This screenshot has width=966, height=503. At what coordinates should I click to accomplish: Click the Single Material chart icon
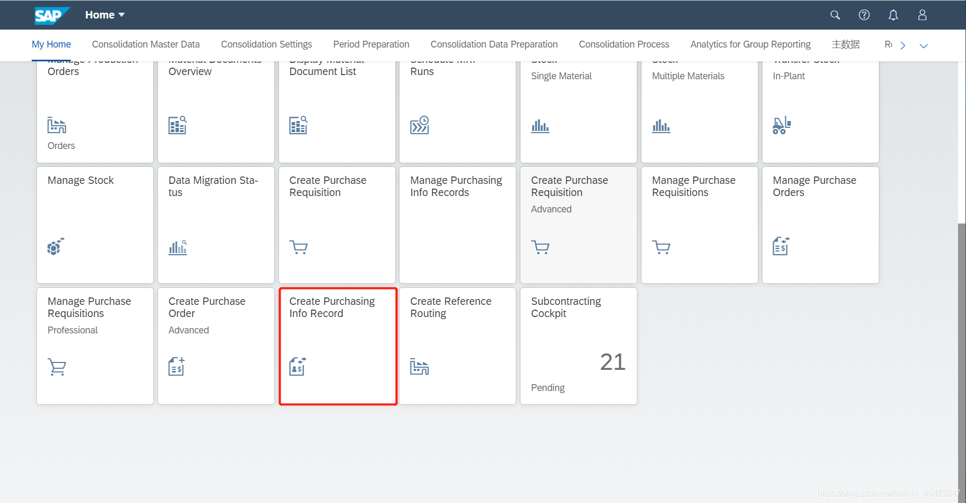tap(540, 126)
